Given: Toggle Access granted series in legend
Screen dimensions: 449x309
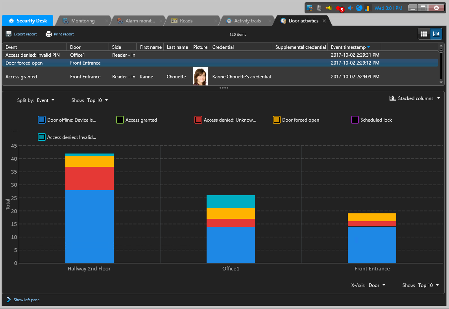Looking at the screenshot, I should pos(120,120).
